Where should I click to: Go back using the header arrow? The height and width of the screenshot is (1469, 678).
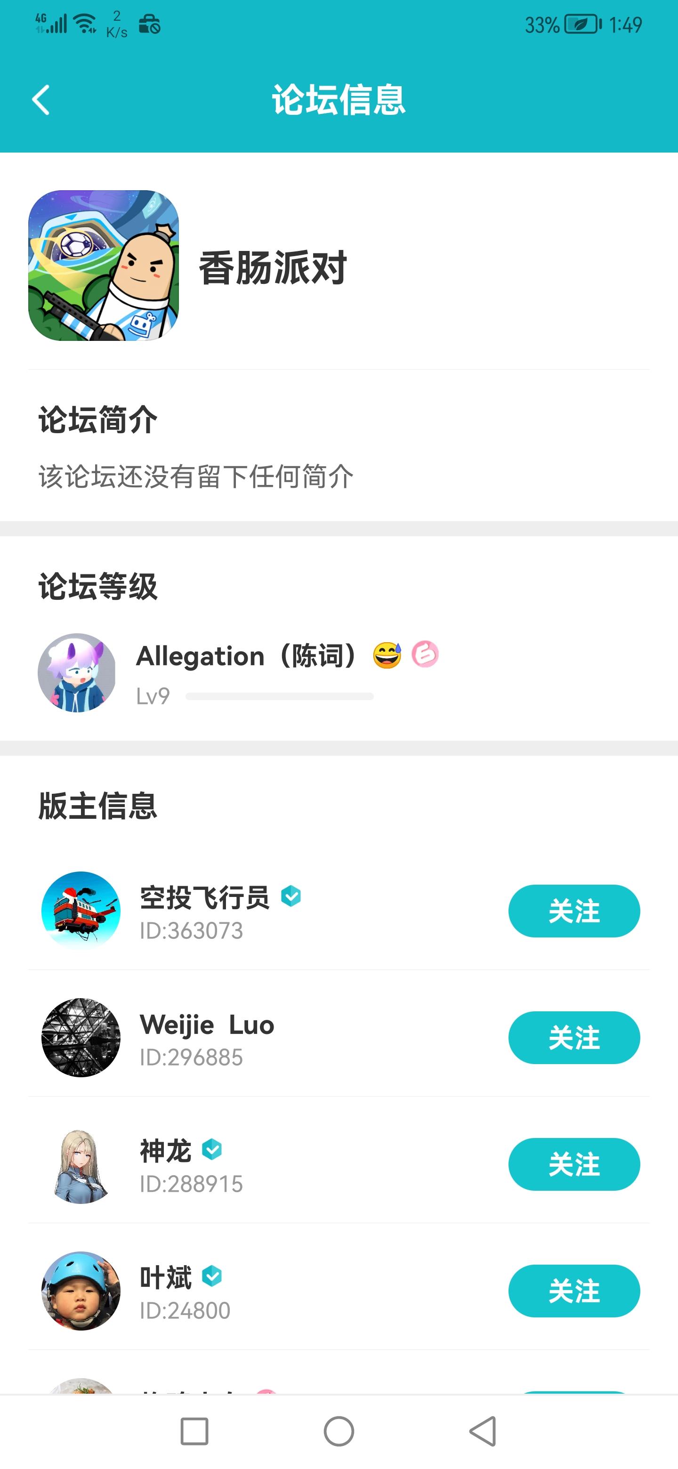coord(40,100)
